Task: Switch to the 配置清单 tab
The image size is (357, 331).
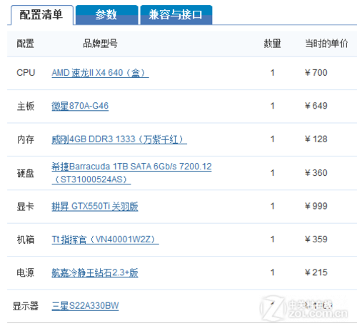Action: [x=42, y=15]
